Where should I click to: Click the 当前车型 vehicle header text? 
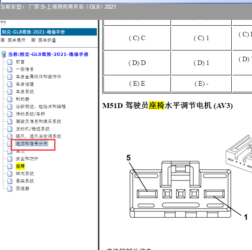[x=58, y=7]
